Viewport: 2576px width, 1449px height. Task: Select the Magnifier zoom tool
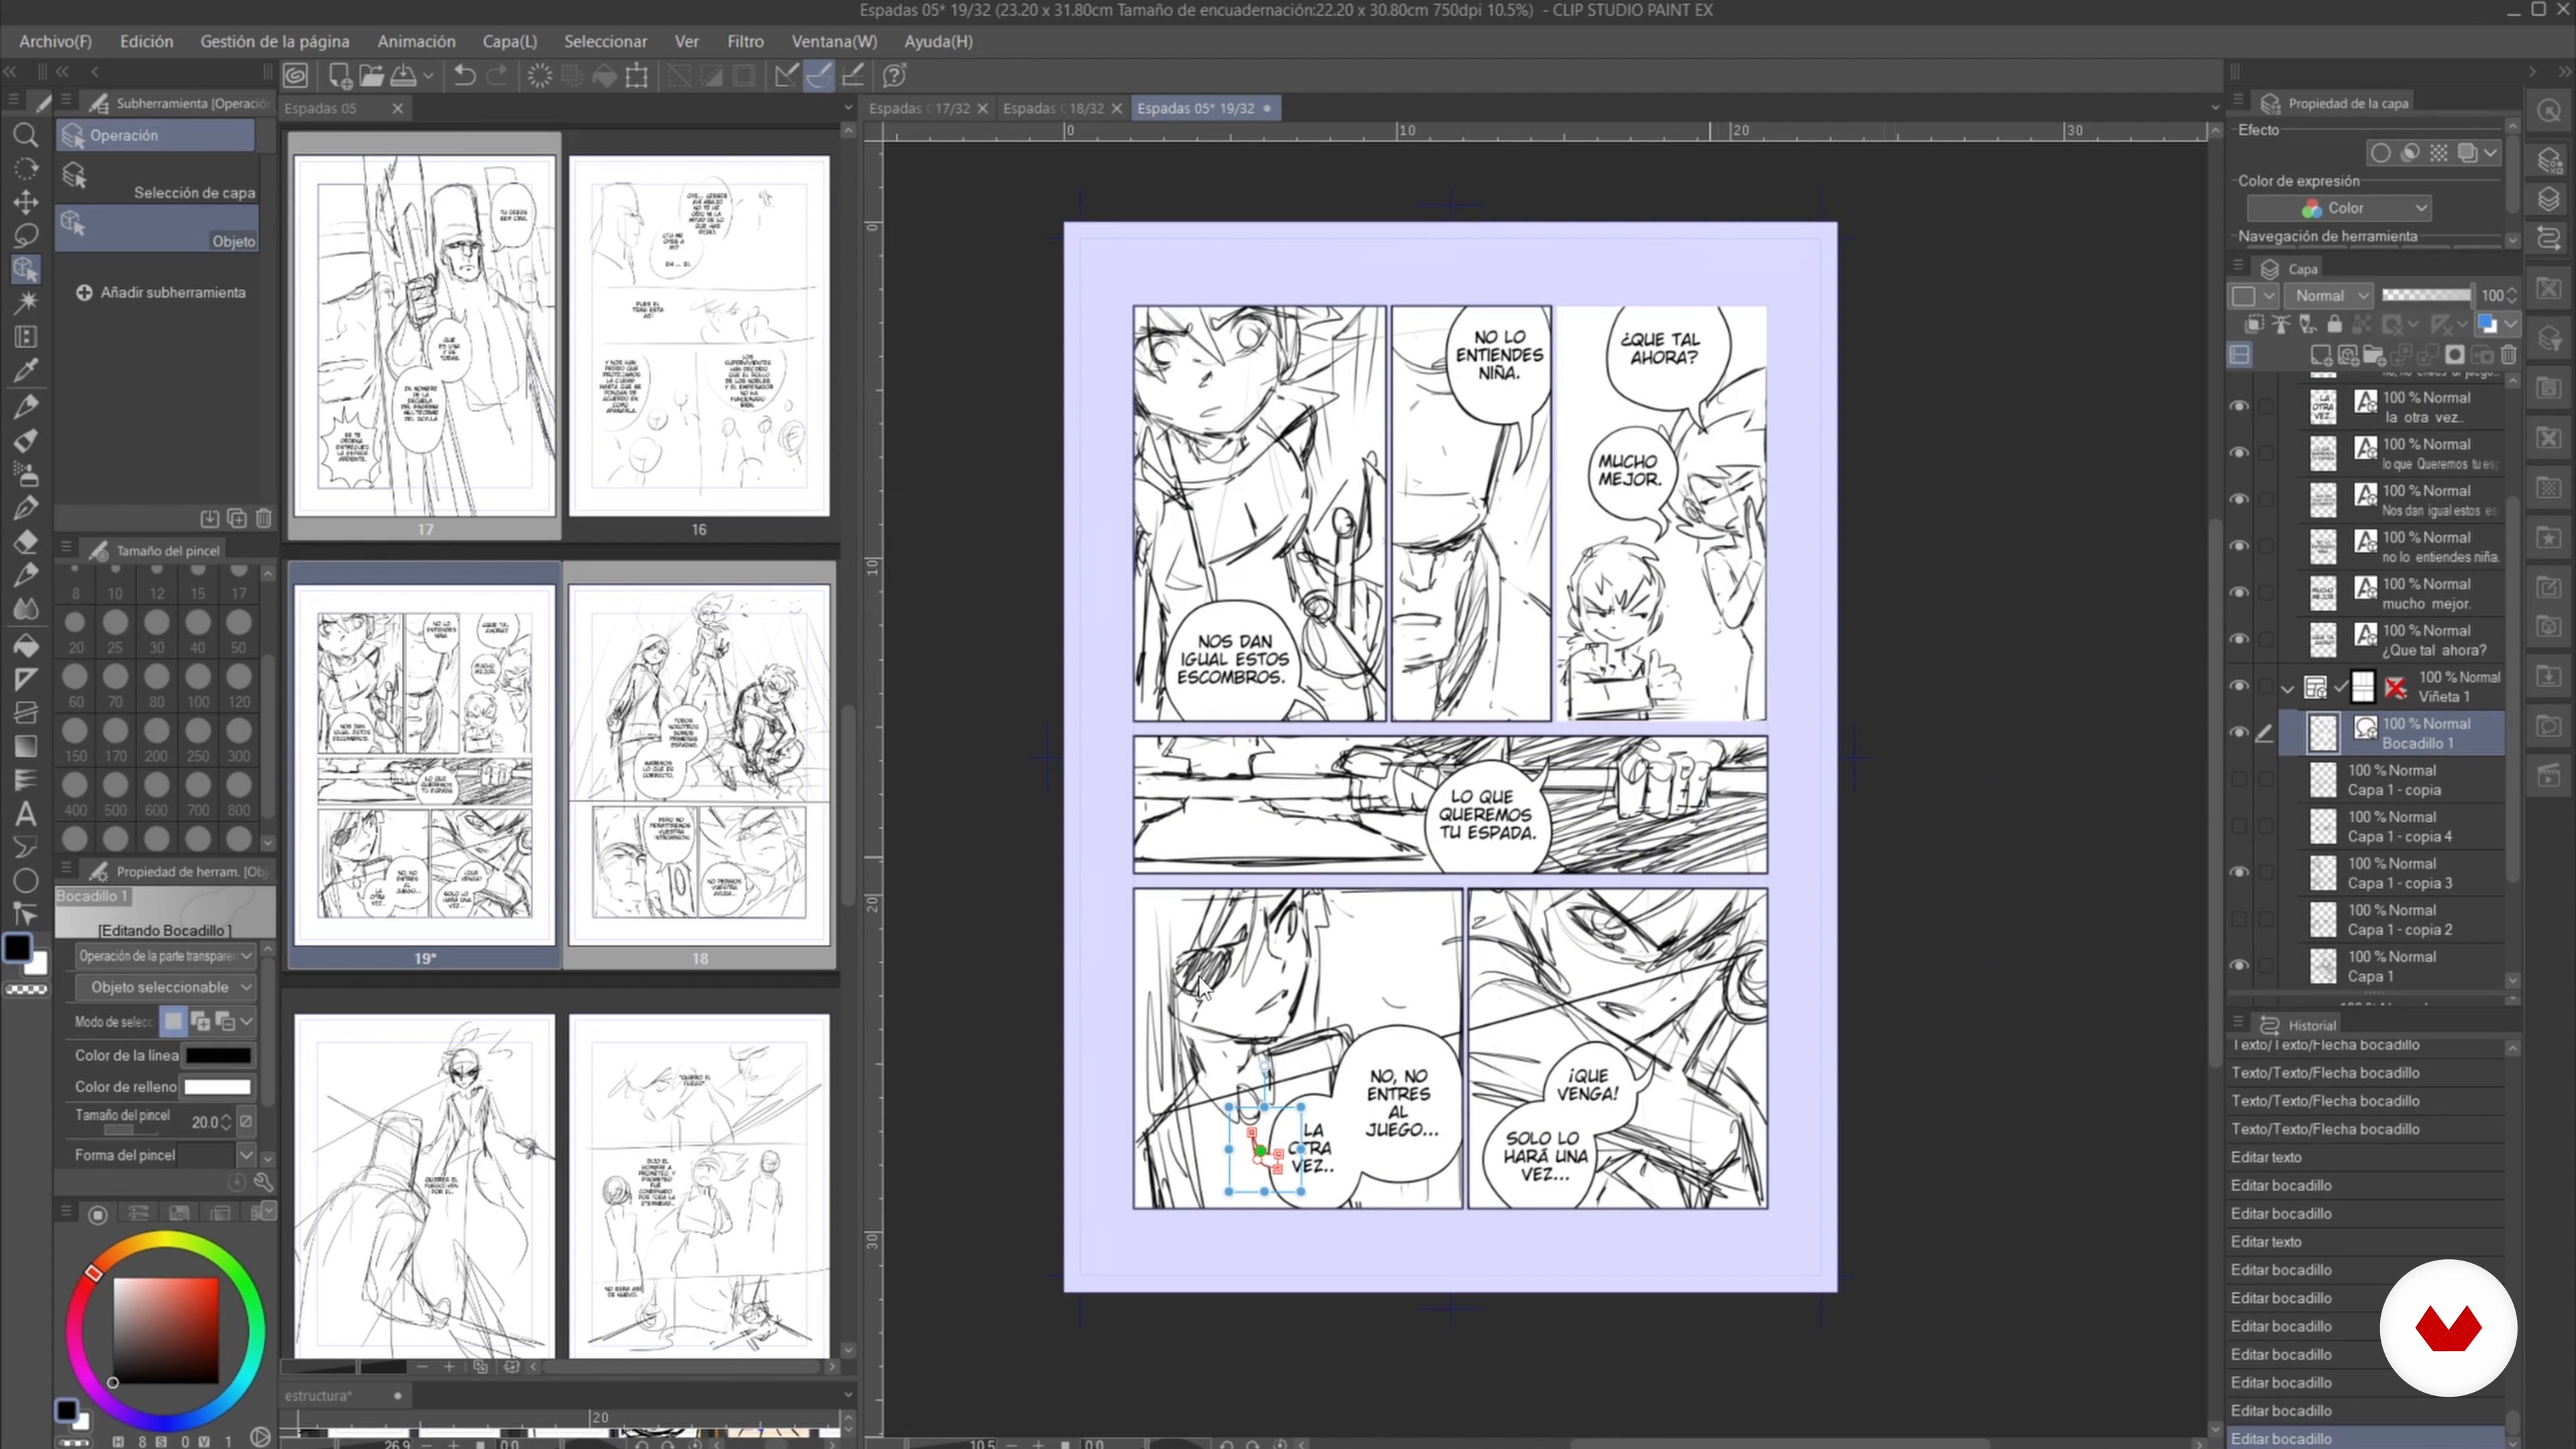point(26,135)
